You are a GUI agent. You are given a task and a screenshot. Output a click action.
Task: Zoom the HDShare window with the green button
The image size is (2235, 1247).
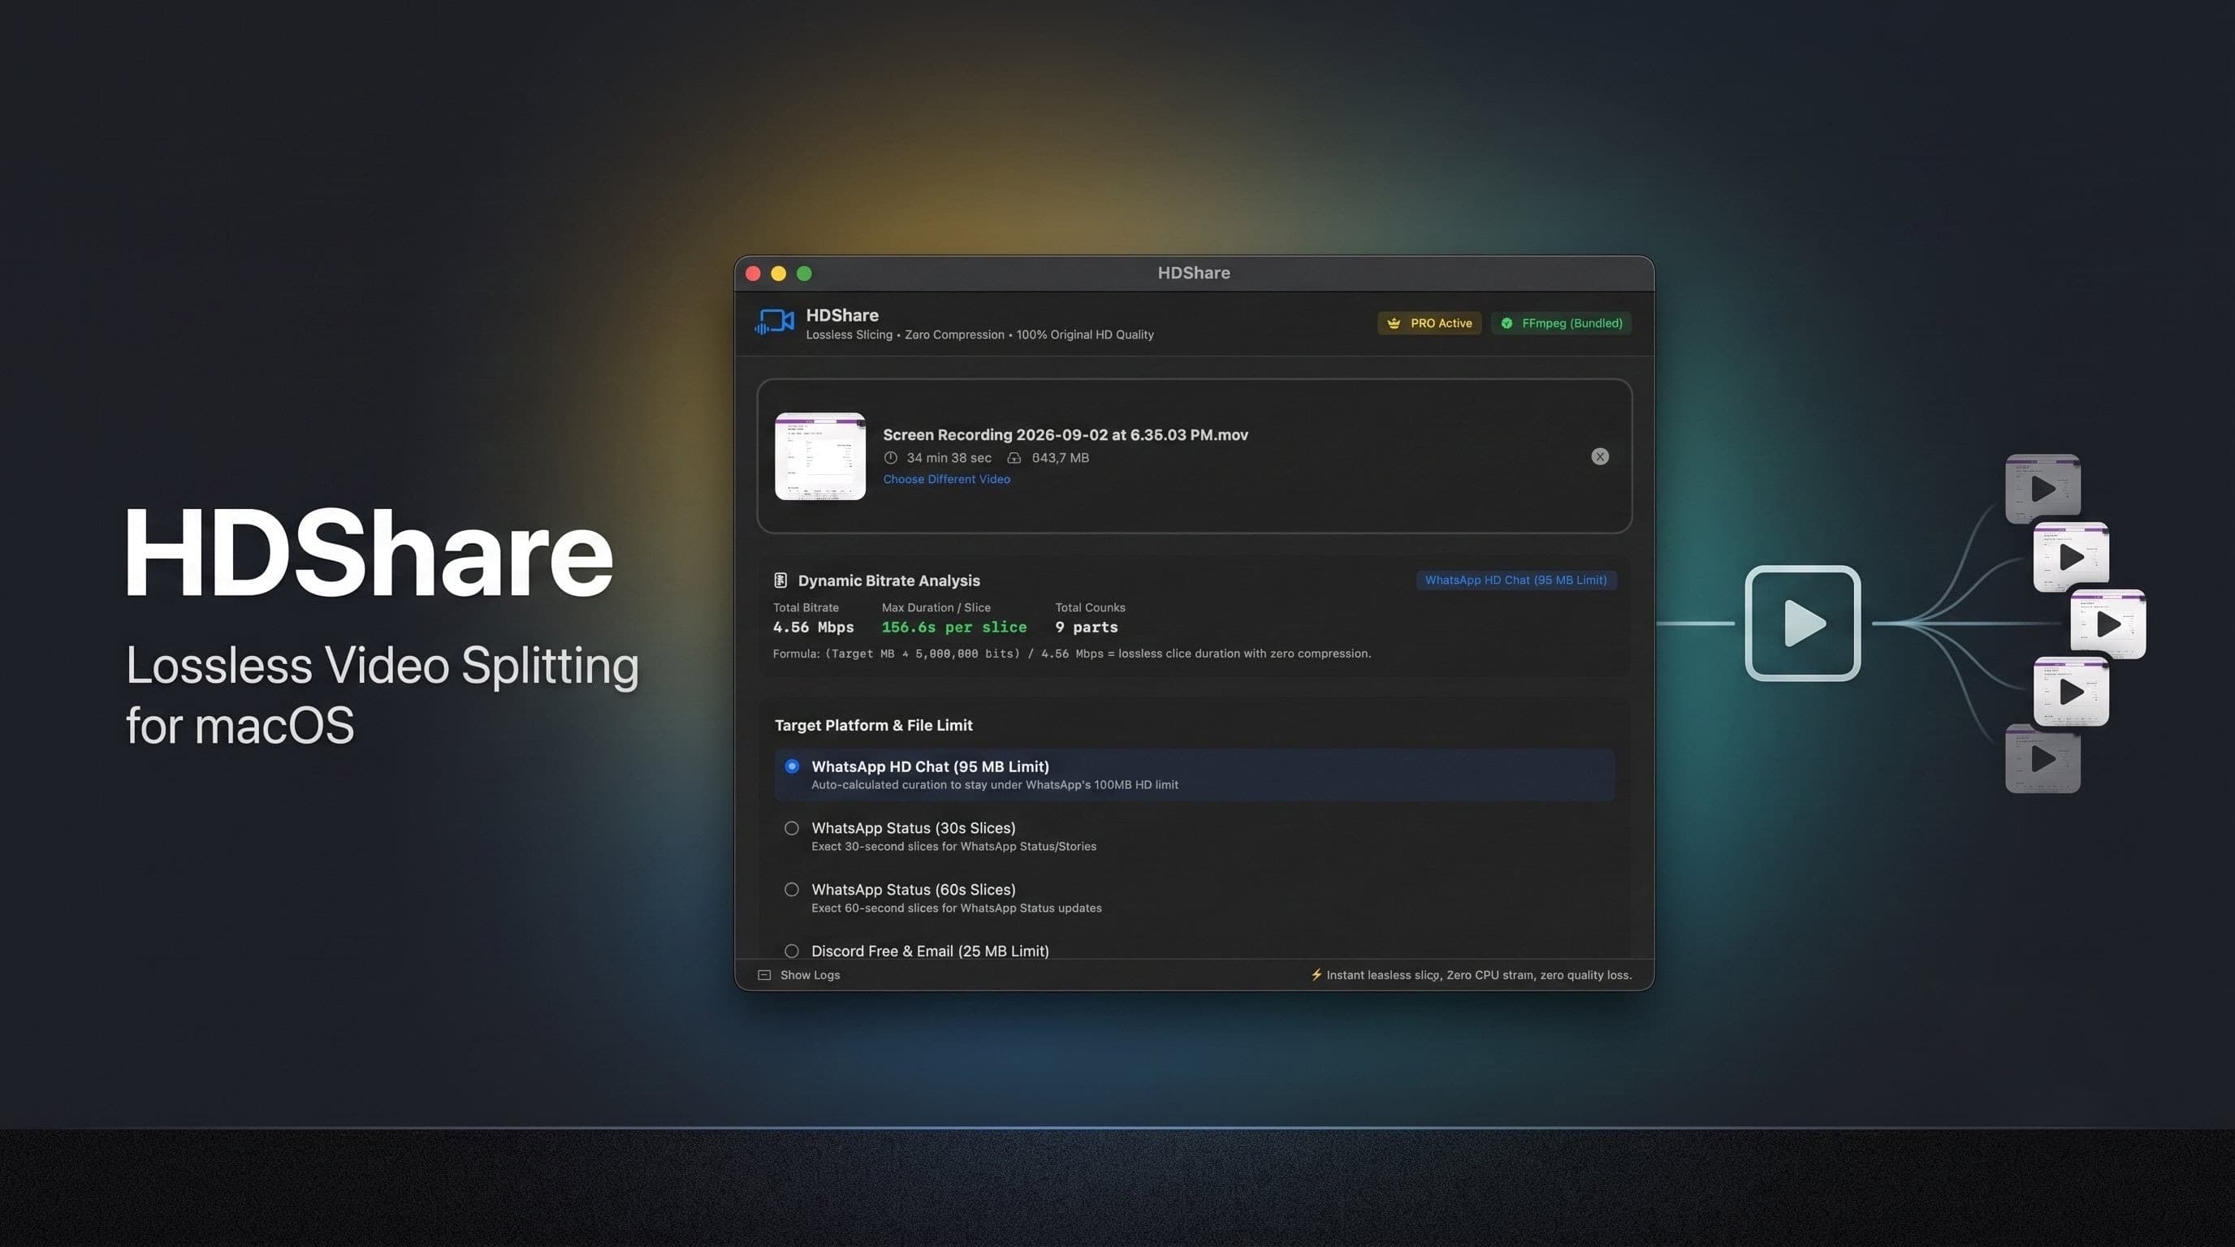[804, 274]
